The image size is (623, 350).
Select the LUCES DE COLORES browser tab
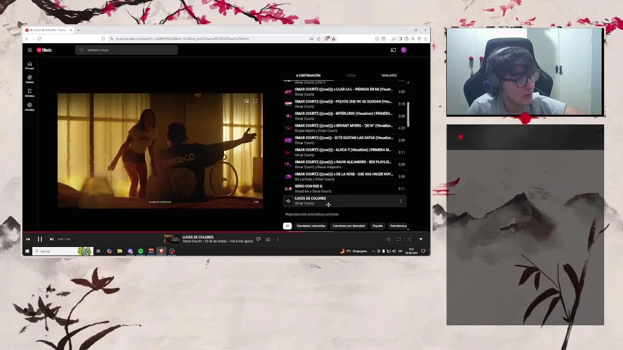click(x=49, y=30)
